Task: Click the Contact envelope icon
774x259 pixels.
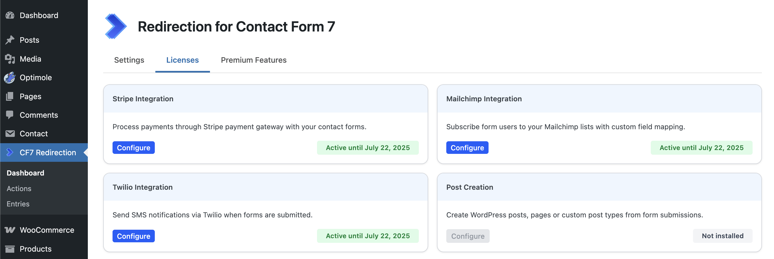Action: (10, 134)
